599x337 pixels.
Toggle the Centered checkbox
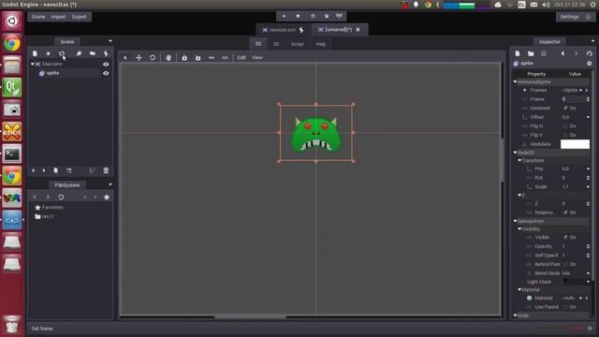[x=565, y=109]
